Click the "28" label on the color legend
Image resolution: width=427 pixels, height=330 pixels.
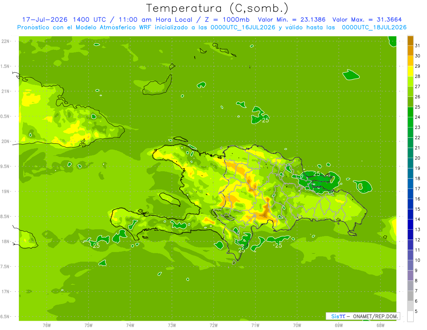pyautogui.click(x=417, y=76)
